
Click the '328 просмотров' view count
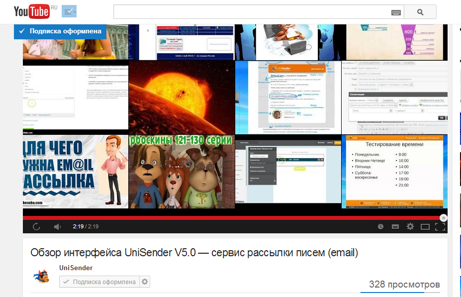coord(404,285)
